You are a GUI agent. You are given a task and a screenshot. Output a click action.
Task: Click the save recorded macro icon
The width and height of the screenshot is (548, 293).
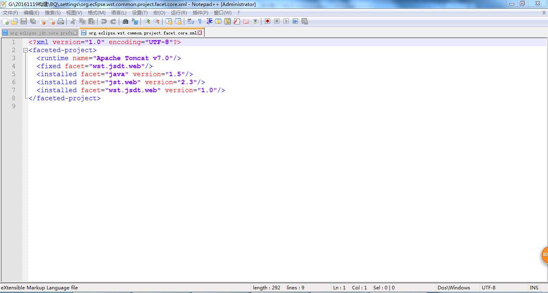pos(305,21)
